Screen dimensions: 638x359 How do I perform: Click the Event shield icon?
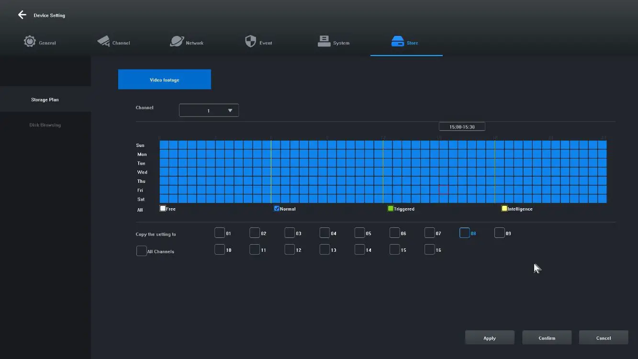pyautogui.click(x=250, y=42)
